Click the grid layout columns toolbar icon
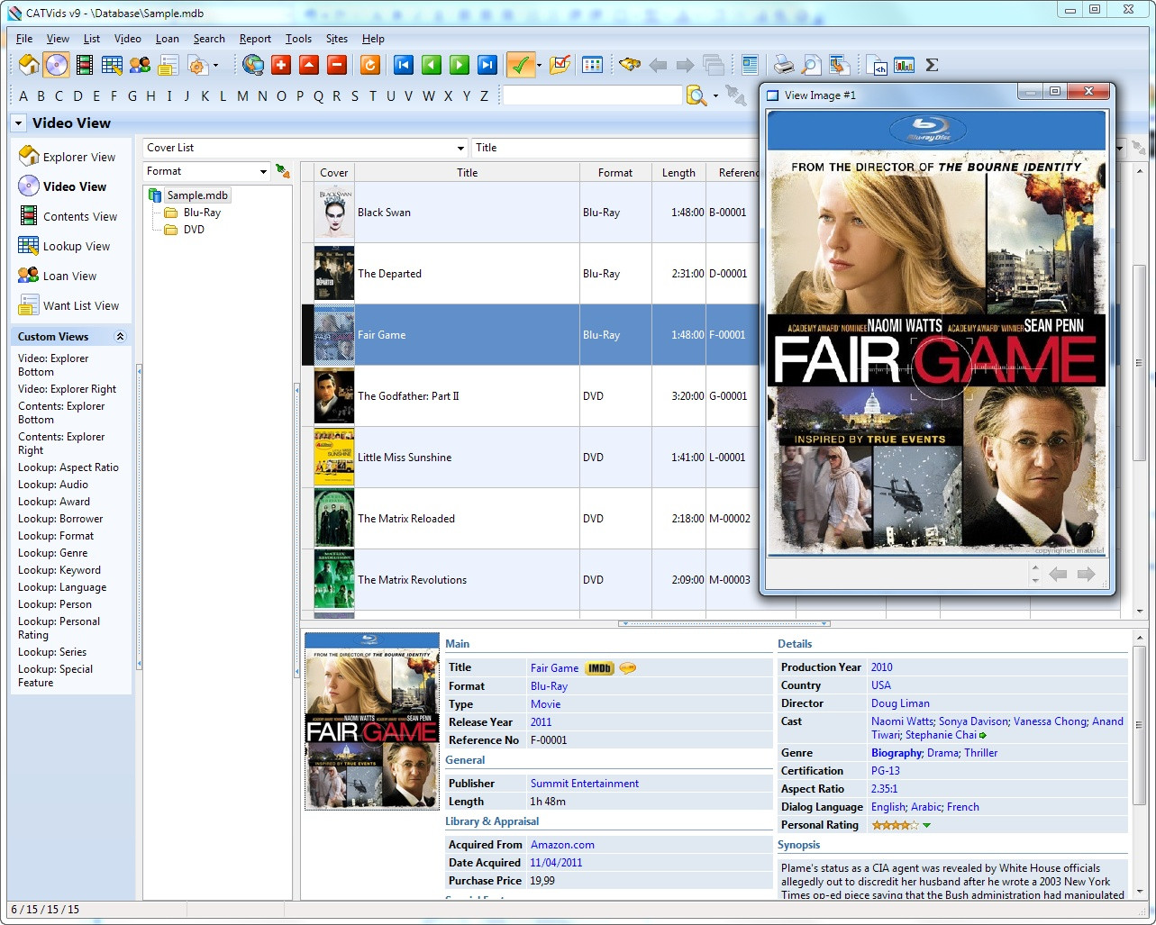Screen dimensions: 1156x925 click(592, 65)
